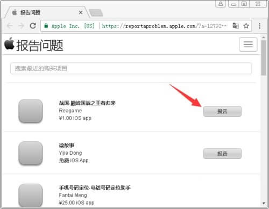The width and height of the screenshot is (269, 209).
Task: Minimize the browser window
Action: 233,4
